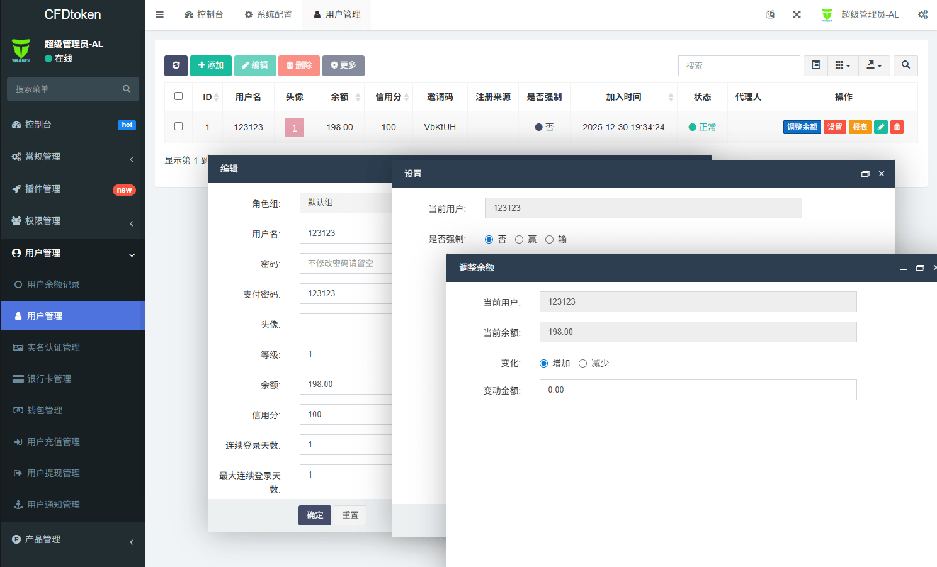Open the 钱包管理 sidebar menu item

click(43, 410)
